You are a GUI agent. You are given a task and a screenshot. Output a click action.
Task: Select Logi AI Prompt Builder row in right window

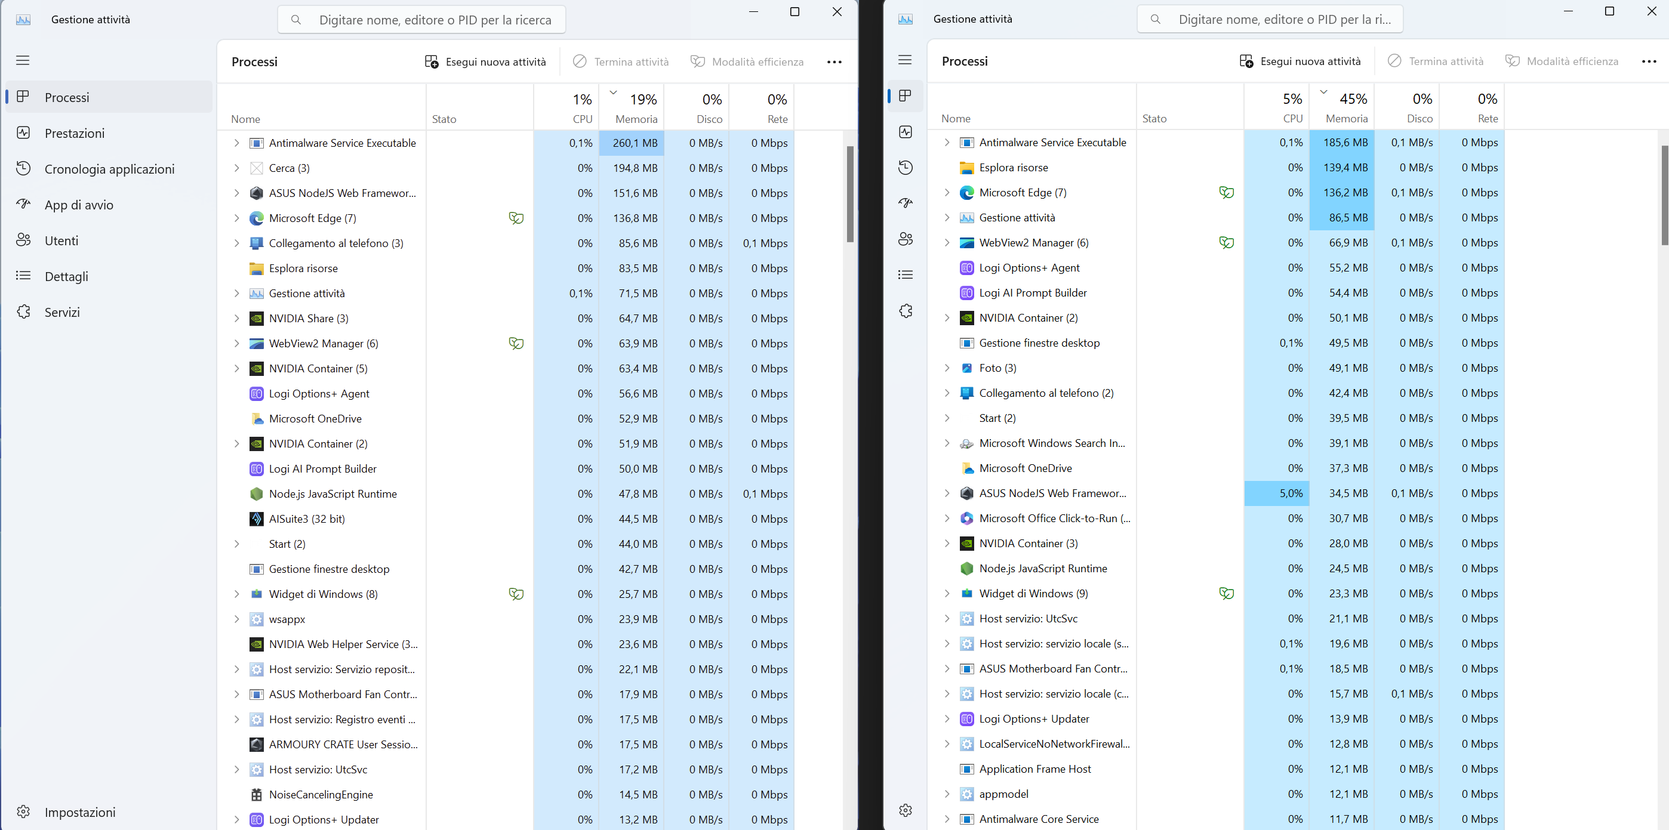coord(1216,292)
